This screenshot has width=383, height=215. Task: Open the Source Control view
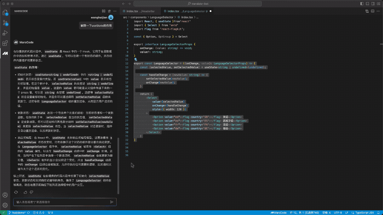(5, 23)
